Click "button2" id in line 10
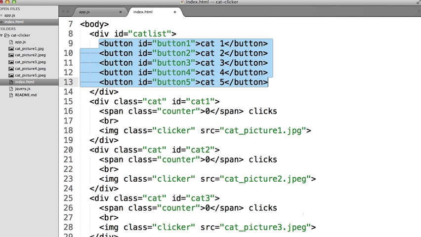Image resolution: width=421 pixels, height=237 pixels. click(174, 53)
